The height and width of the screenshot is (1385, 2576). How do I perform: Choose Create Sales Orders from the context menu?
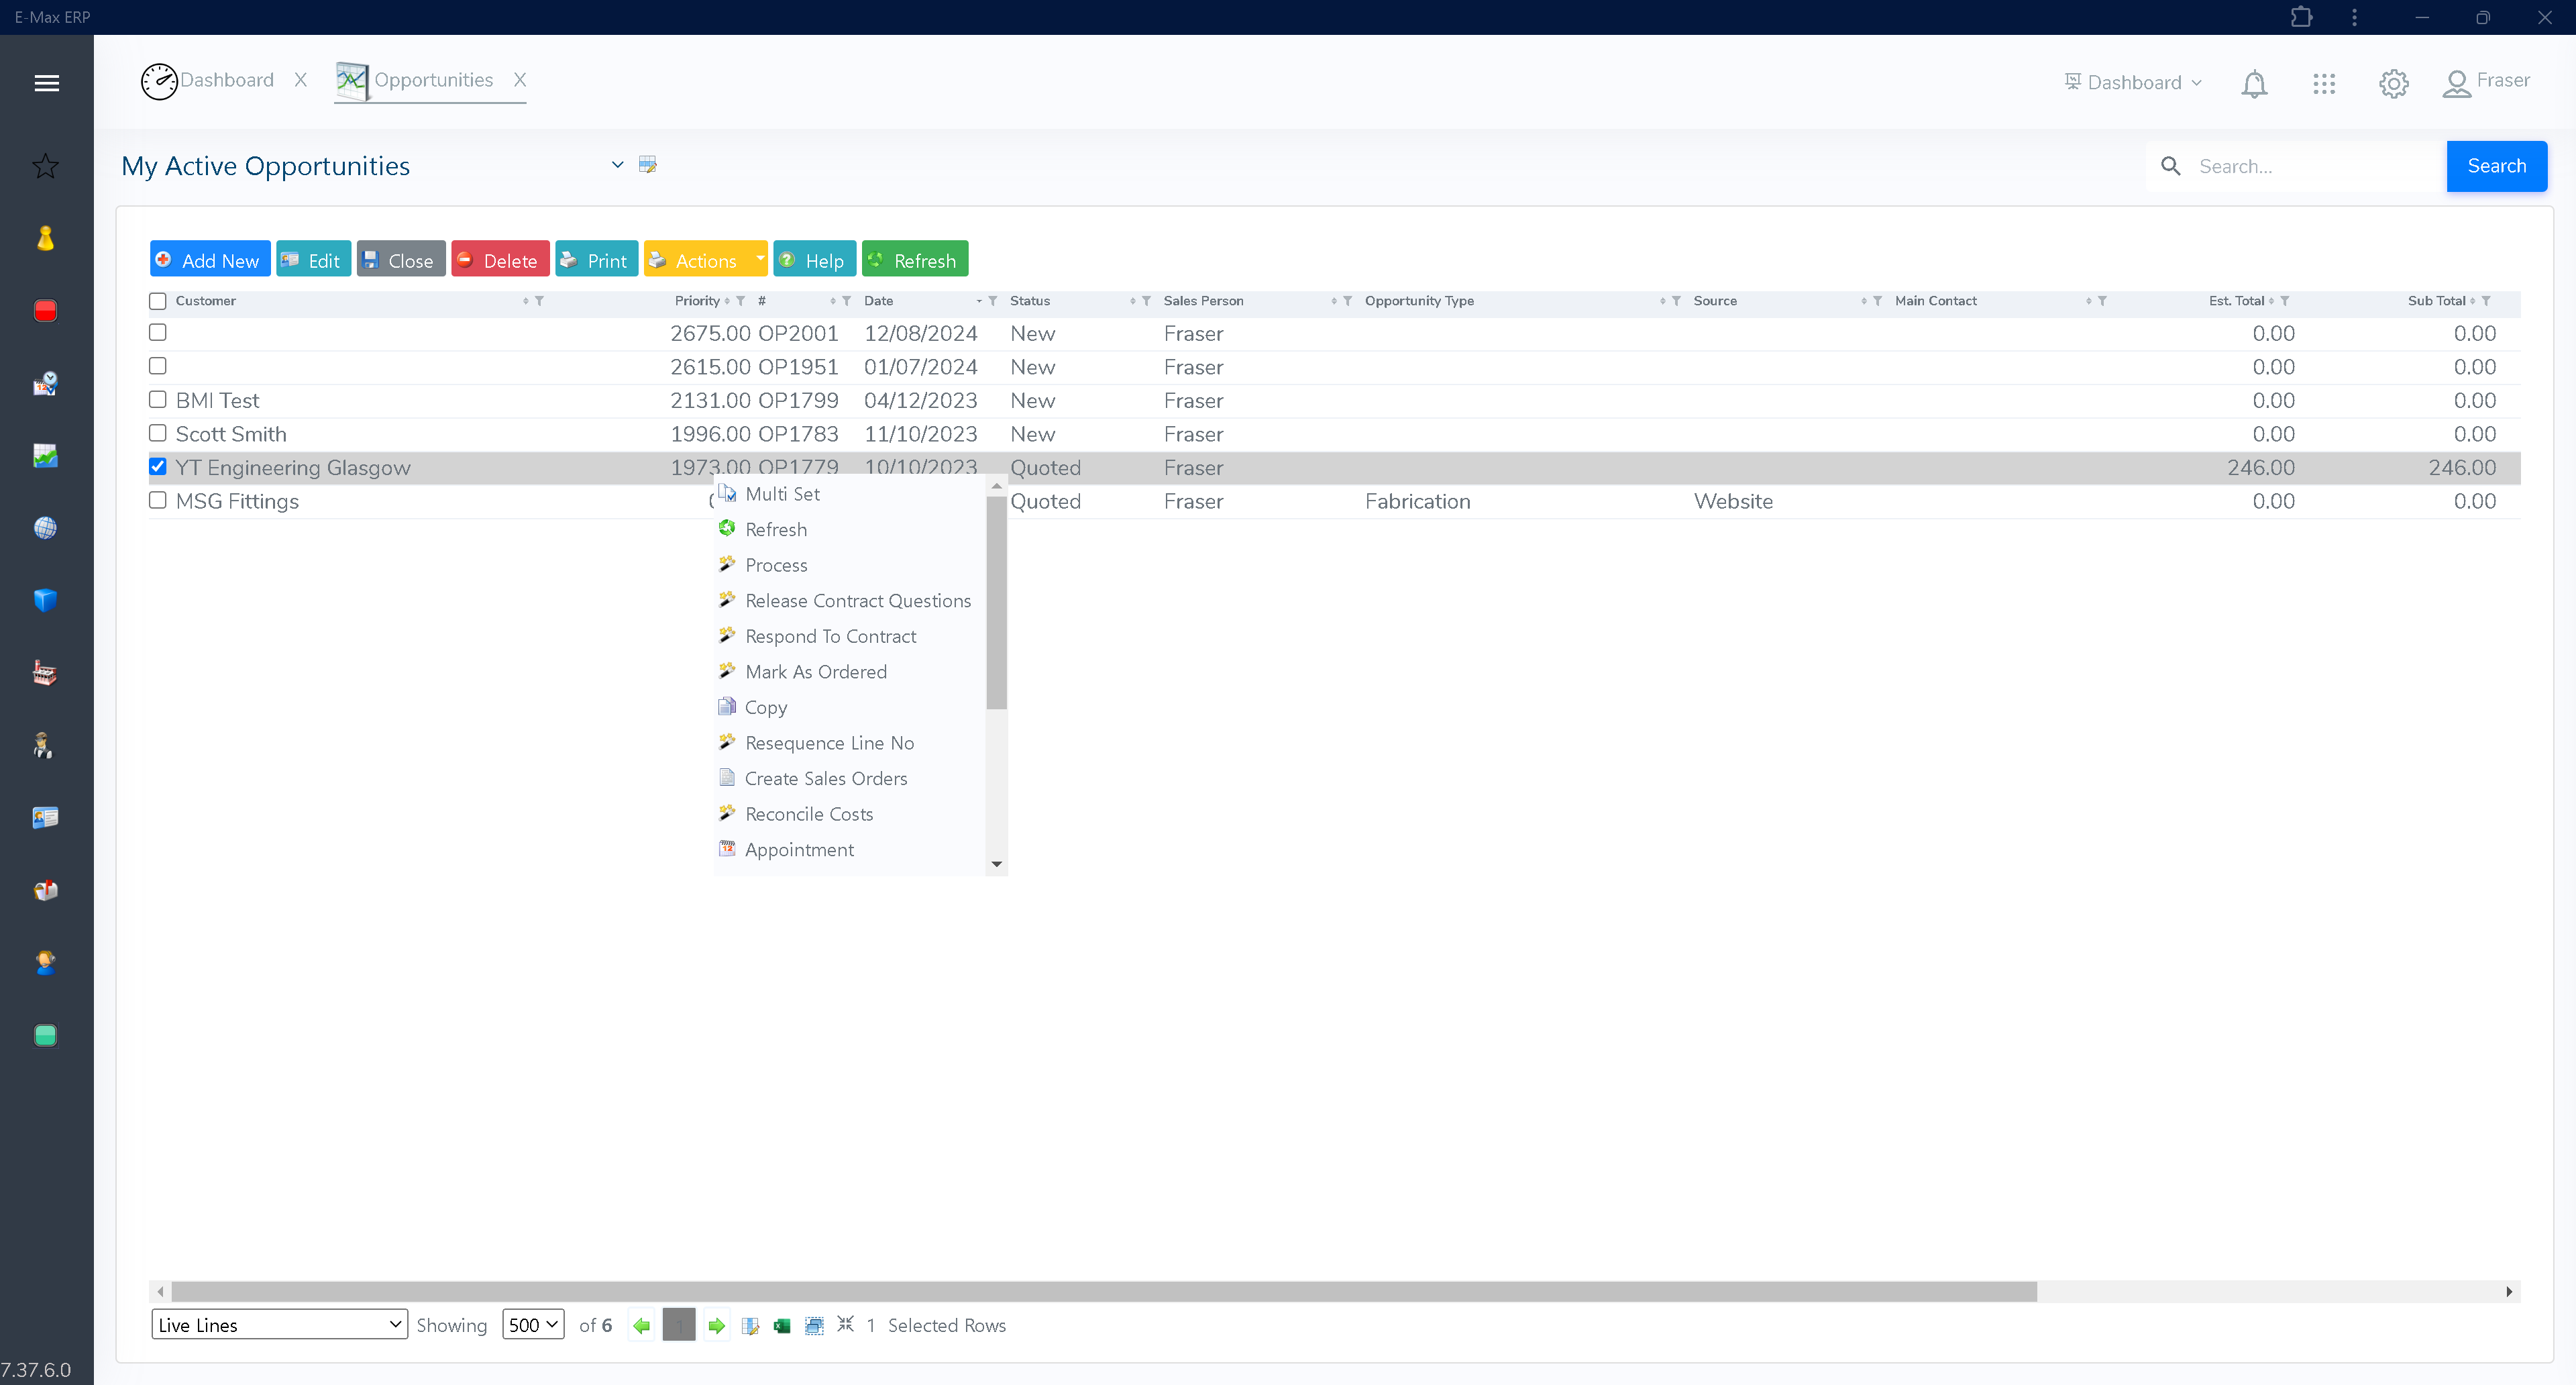pos(824,778)
